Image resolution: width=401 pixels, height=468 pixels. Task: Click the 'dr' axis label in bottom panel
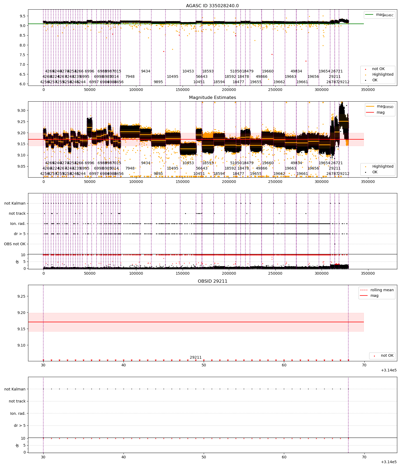17,445
